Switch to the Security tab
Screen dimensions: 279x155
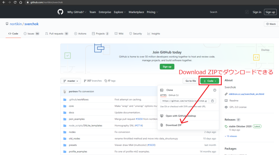(136, 34)
